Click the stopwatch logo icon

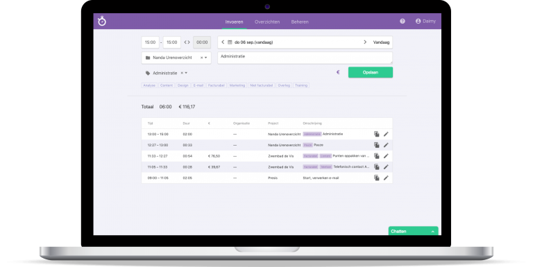[x=101, y=21]
